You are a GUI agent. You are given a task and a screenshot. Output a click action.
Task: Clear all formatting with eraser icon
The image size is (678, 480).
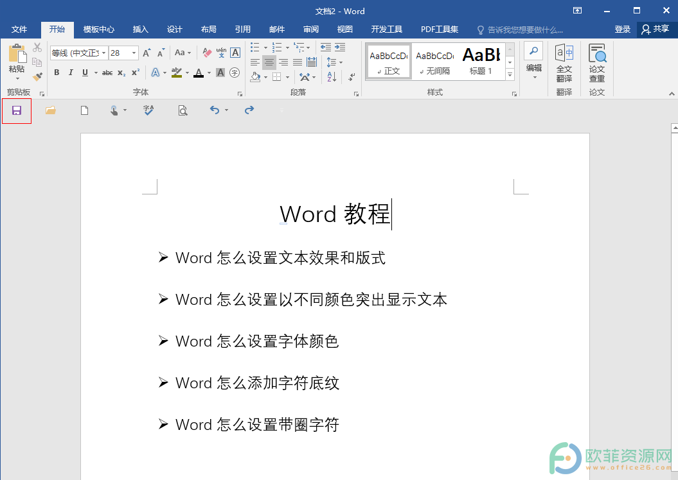coord(207,53)
